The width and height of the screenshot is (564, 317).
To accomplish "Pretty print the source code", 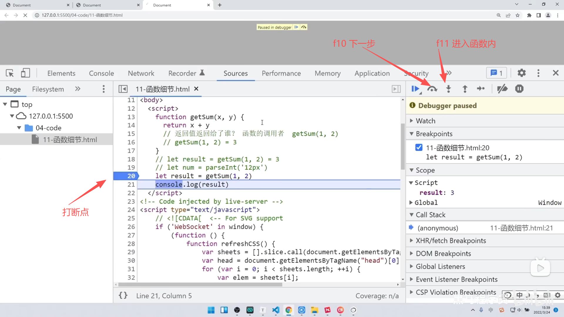I will click(x=123, y=295).
